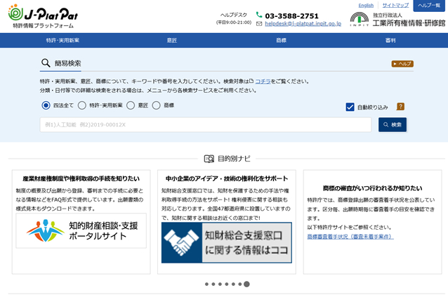Click the active seventh carousel dot

[247, 284]
